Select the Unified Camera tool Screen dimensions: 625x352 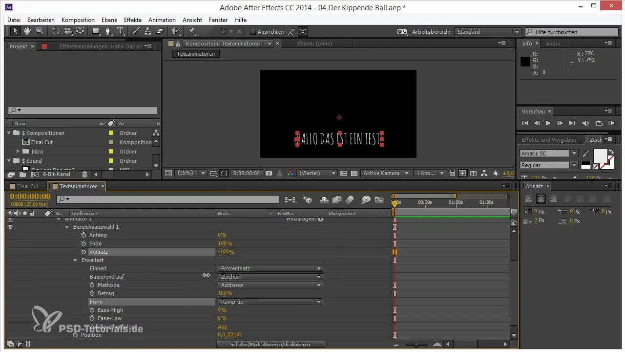(67, 31)
